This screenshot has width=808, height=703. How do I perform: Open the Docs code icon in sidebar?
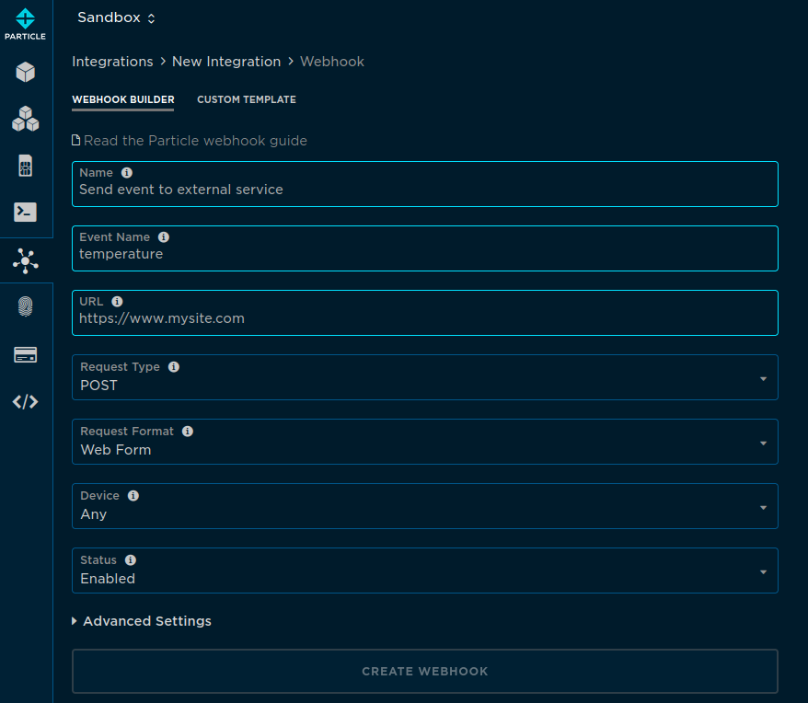[x=25, y=401]
